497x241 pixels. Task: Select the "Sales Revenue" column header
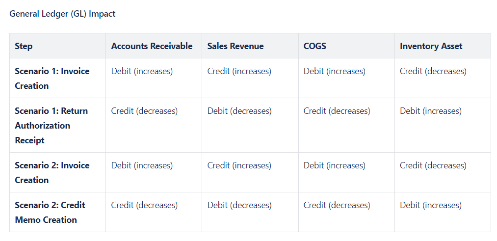(235, 46)
